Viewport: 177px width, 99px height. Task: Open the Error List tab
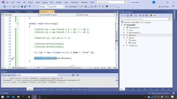pyautogui.click(x=22, y=89)
